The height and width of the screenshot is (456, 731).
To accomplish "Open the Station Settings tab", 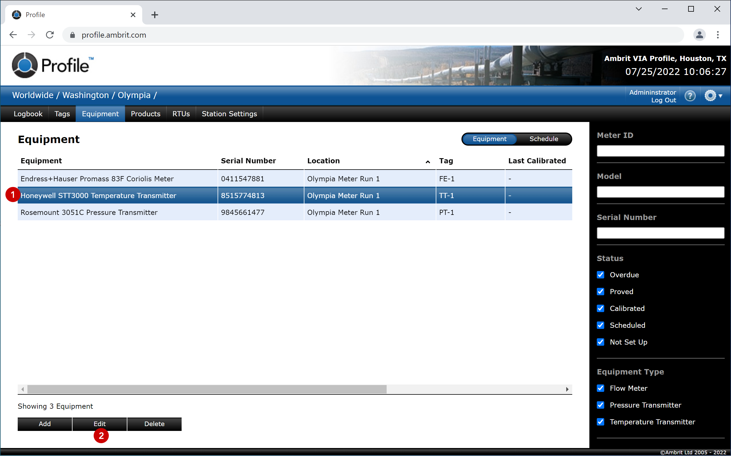I will click(229, 114).
